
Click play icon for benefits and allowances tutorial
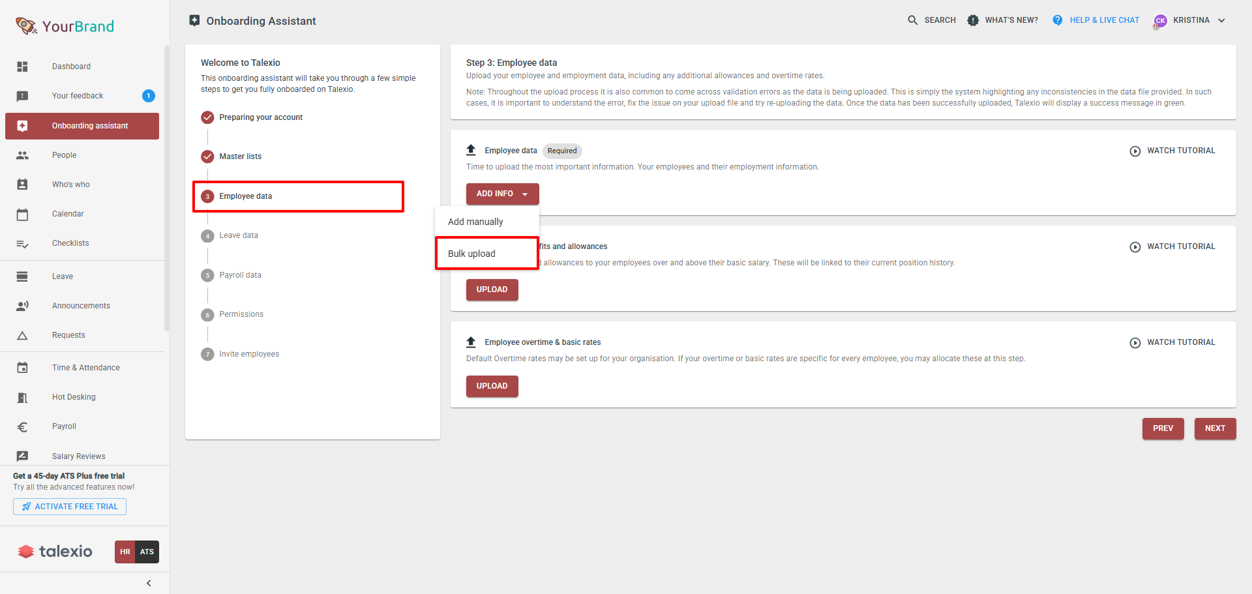point(1135,246)
